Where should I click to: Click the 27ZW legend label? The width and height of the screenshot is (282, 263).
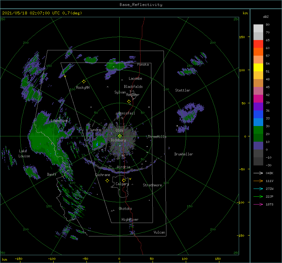[x=269, y=189]
